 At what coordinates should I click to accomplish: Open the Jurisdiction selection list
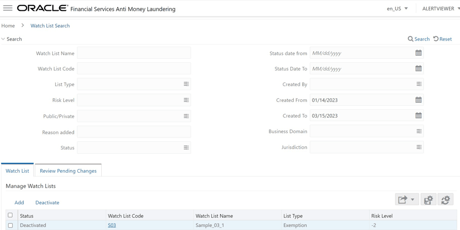[419, 147]
